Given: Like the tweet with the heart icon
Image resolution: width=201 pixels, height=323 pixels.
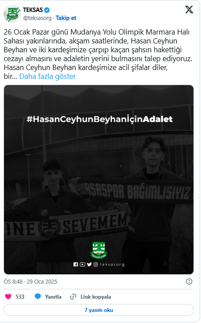Looking at the screenshot, I should 8,296.
